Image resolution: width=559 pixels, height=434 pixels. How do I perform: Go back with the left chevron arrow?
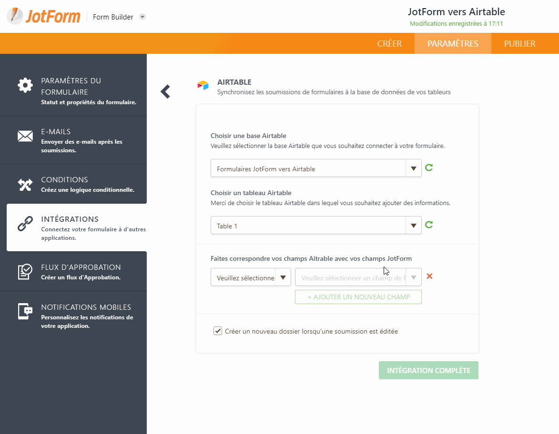coord(165,91)
